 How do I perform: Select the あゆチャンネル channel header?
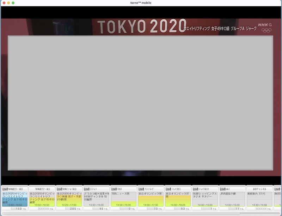[259, 189]
